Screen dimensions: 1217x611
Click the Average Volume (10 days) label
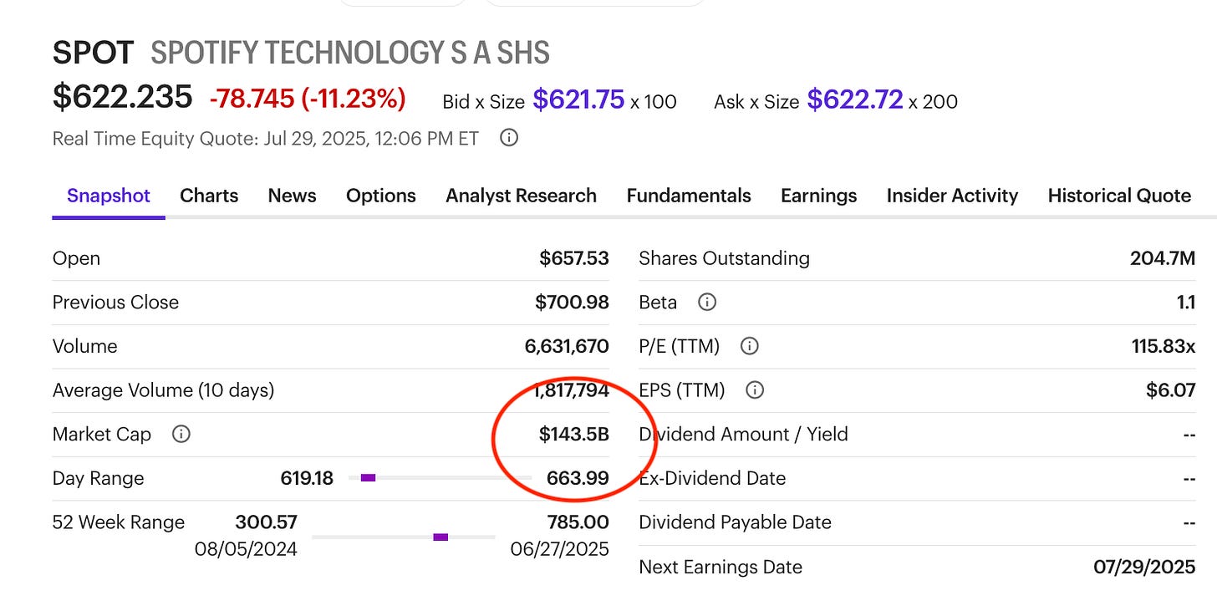coord(163,390)
